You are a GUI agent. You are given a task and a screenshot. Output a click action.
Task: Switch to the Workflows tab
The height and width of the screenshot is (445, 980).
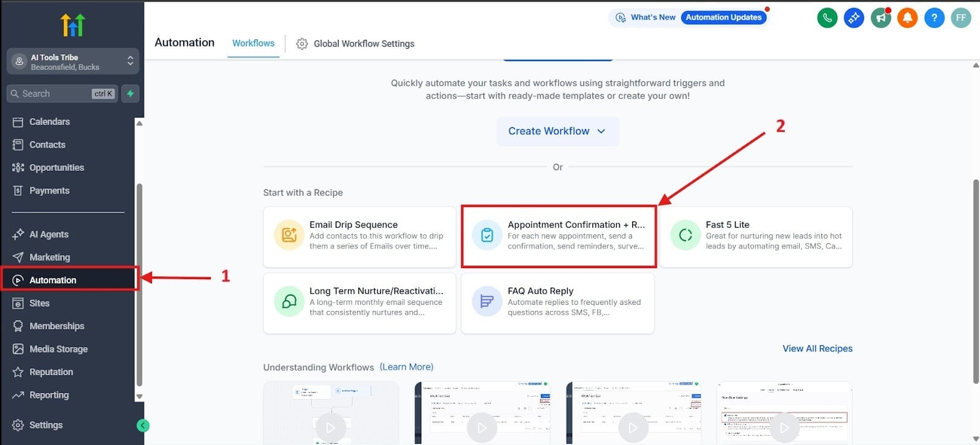click(x=253, y=43)
